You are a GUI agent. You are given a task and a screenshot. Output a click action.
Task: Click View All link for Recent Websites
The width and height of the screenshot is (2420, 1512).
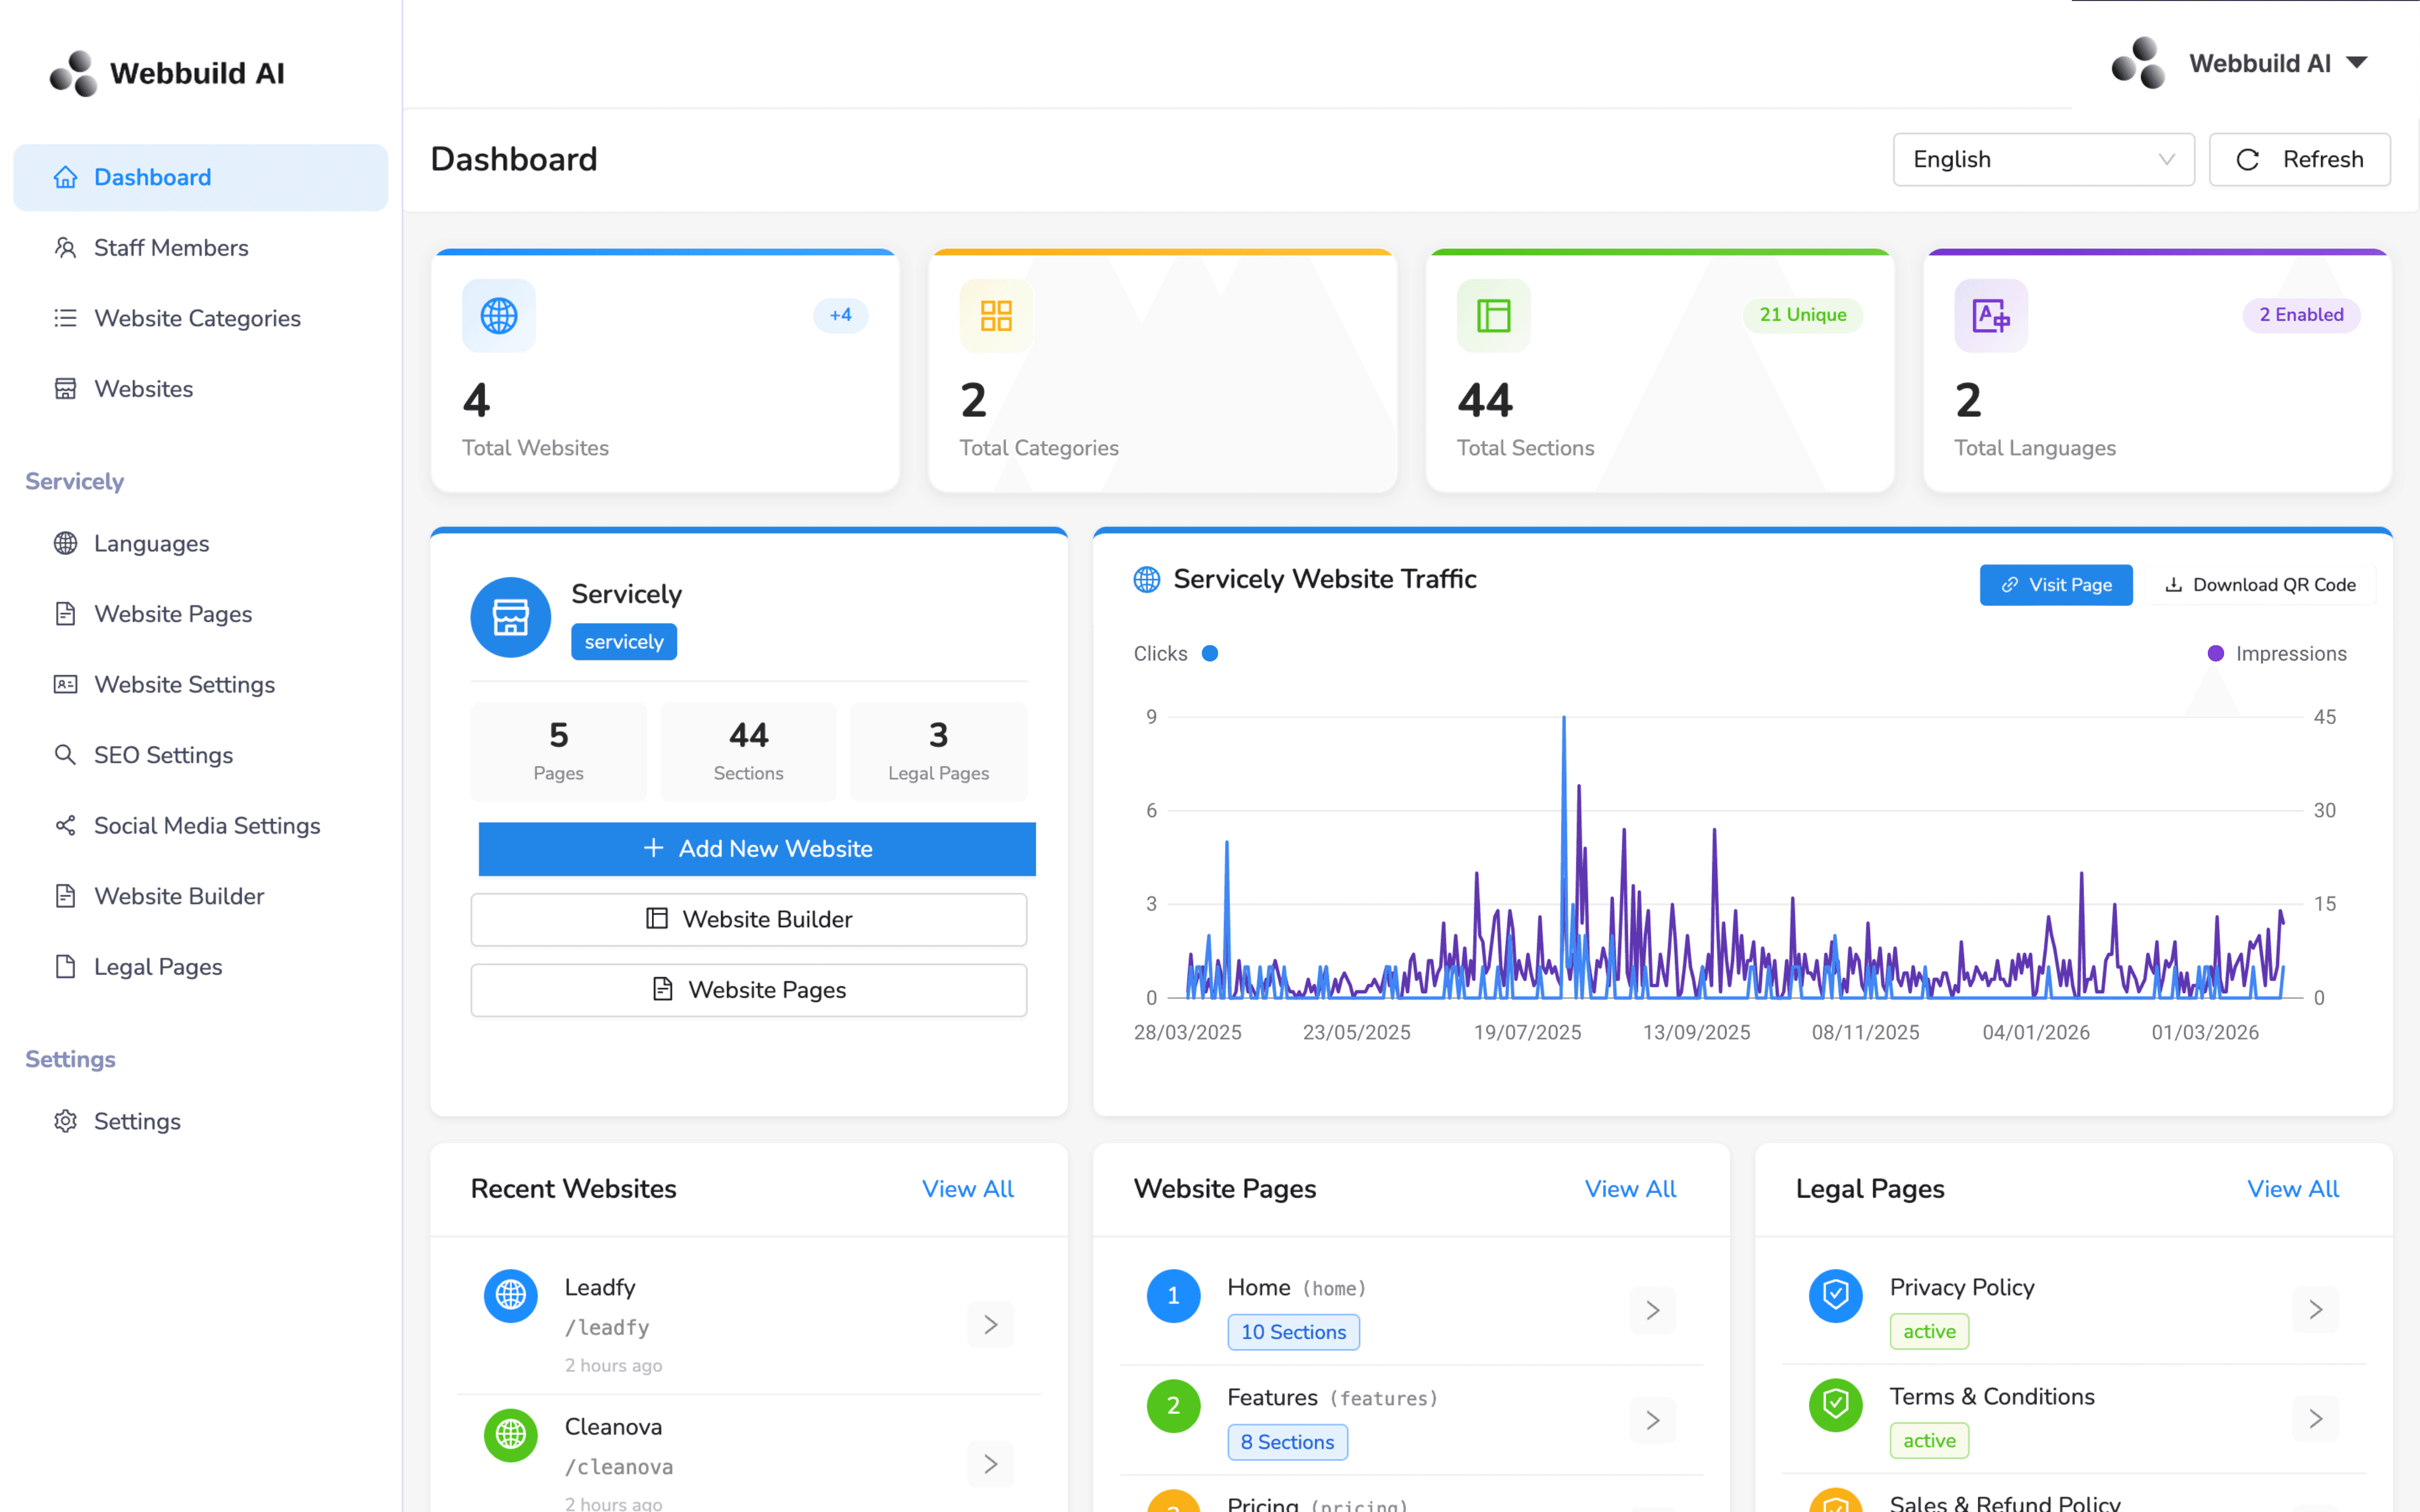[x=967, y=1189]
